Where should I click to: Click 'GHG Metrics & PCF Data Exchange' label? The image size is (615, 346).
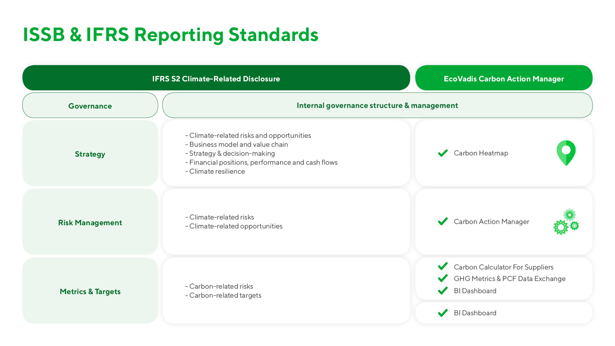point(510,279)
